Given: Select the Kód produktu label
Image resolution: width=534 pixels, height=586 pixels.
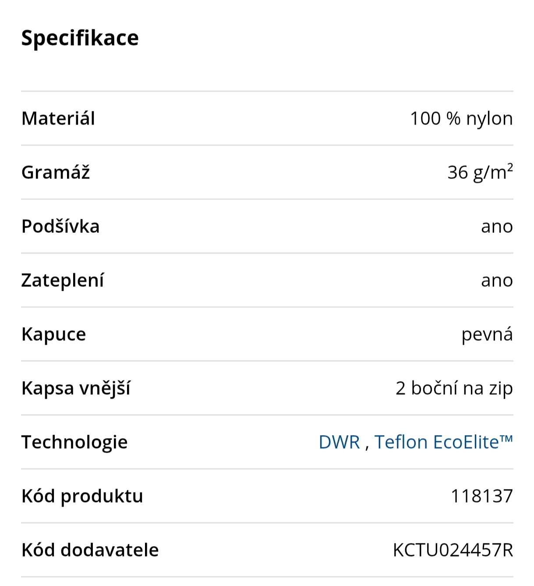Looking at the screenshot, I should click(x=82, y=496).
